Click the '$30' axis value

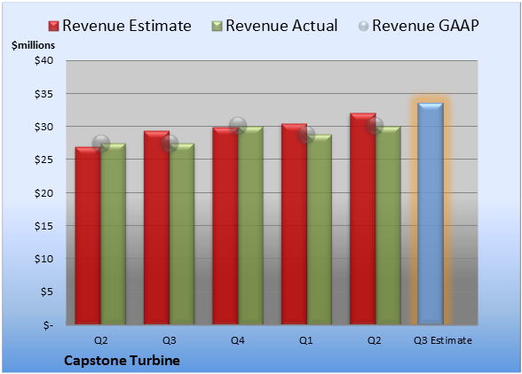click(44, 127)
